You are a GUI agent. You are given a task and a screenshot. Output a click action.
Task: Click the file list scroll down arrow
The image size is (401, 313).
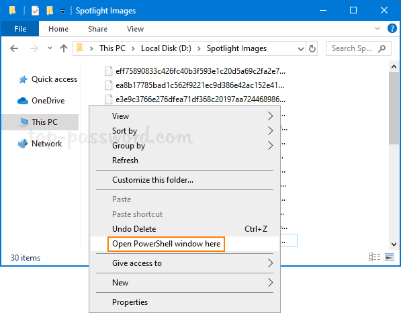pos(394,244)
